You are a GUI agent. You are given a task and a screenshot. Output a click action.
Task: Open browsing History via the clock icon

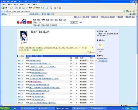(43, 8)
